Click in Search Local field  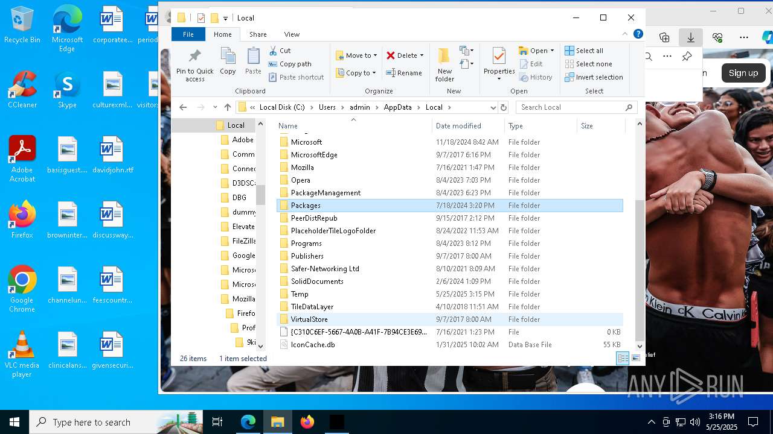click(576, 107)
